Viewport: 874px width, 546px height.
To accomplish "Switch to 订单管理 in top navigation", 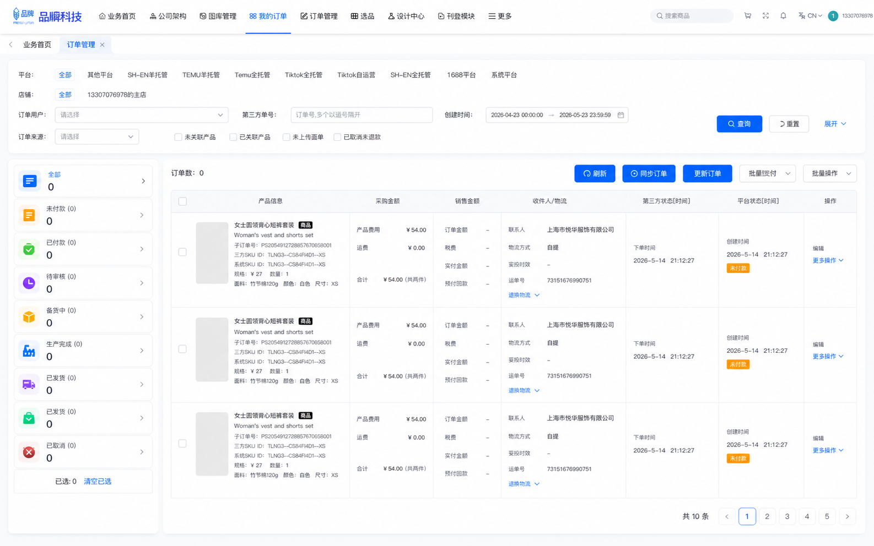I will (319, 16).
